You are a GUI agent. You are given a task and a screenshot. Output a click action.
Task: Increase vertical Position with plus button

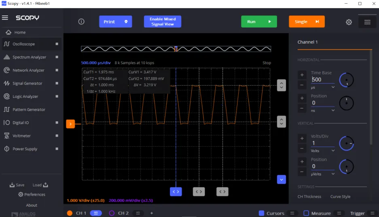coord(302,162)
